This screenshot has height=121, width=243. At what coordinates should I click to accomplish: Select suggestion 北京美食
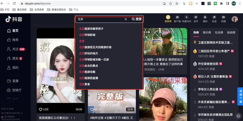pyautogui.click(x=85, y=84)
